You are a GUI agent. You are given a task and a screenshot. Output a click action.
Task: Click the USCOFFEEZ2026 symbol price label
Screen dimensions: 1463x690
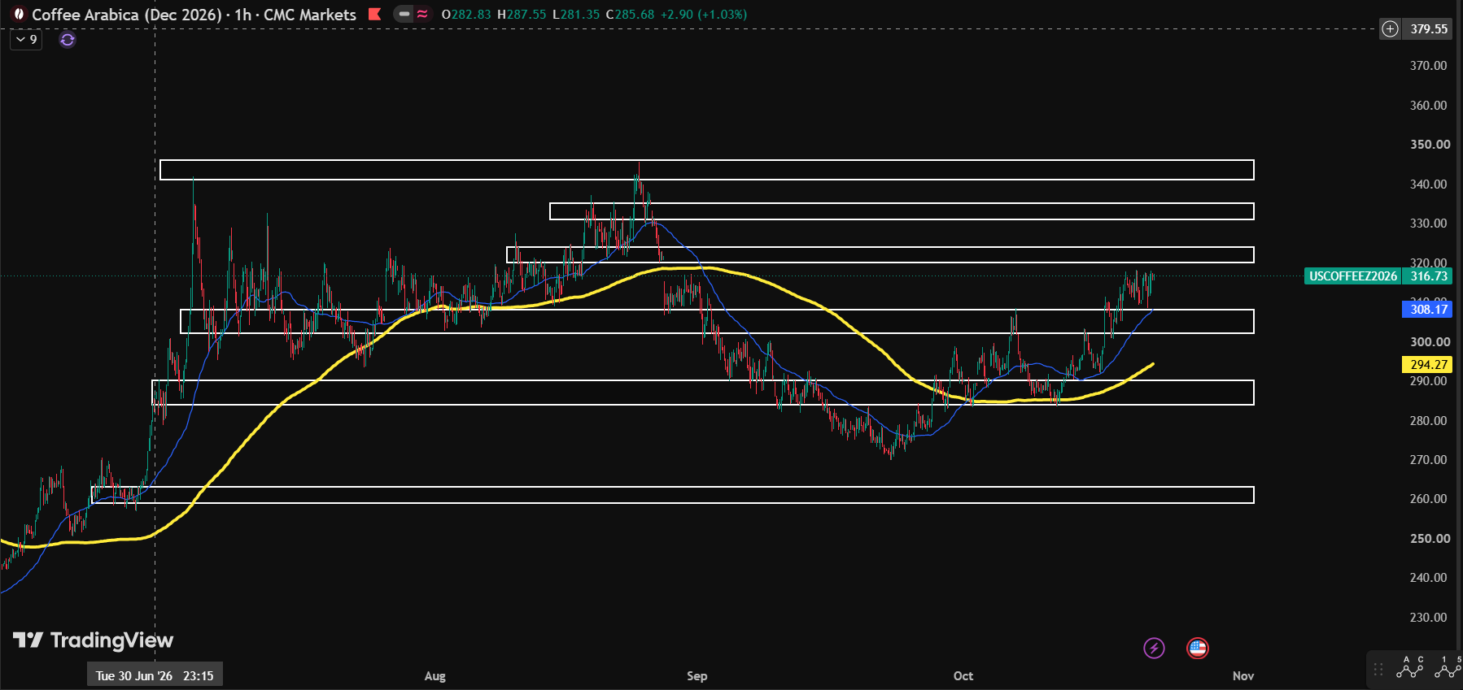tap(1353, 276)
